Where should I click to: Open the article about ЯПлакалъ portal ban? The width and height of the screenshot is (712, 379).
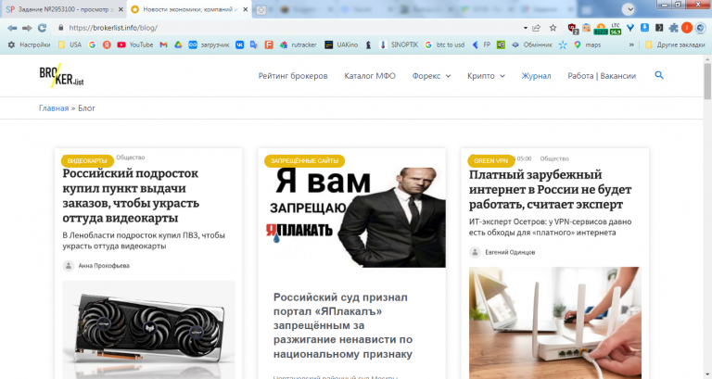coord(343,325)
